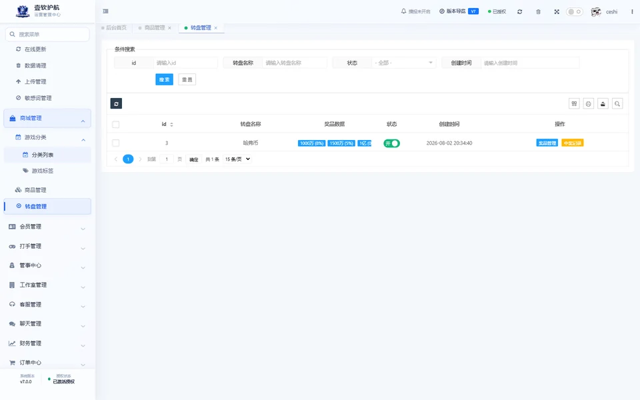Enter fullscreen with the expand icon
The image size is (640, 400).
coord(557,12)
